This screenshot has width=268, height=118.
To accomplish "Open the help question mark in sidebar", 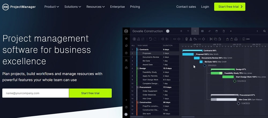I will [126, 107].
